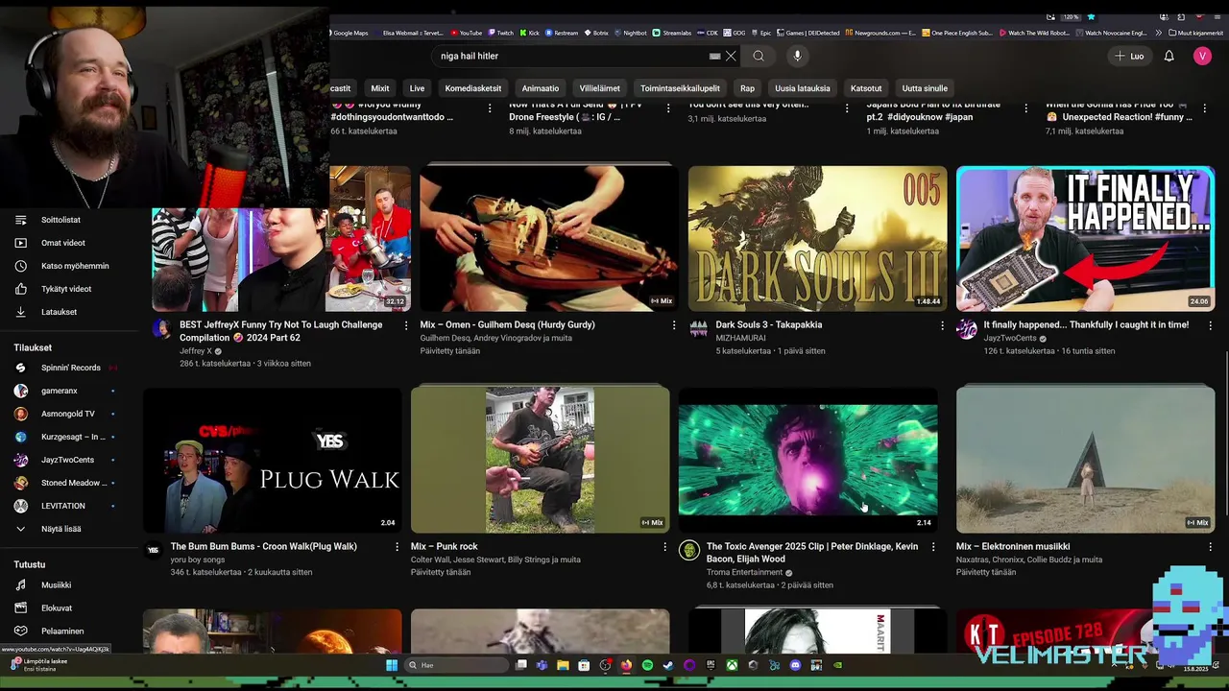Open 'It Finally Happened' video thumbnail
This screenshot has height=691, width=1229.
click(1085, 238)
